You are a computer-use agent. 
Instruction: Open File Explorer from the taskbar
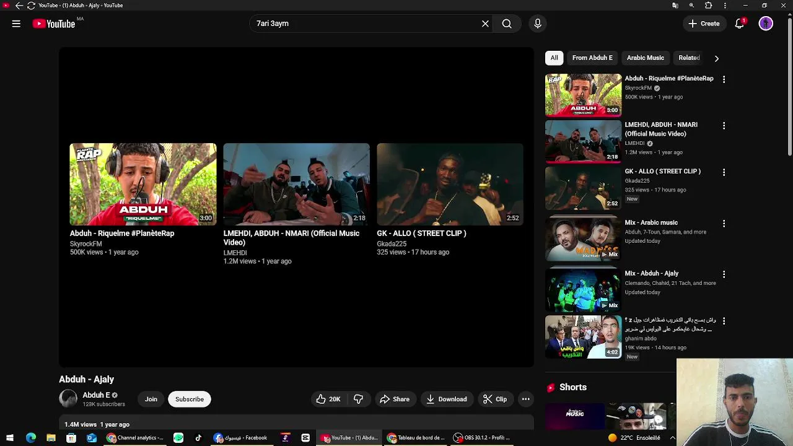51,438
